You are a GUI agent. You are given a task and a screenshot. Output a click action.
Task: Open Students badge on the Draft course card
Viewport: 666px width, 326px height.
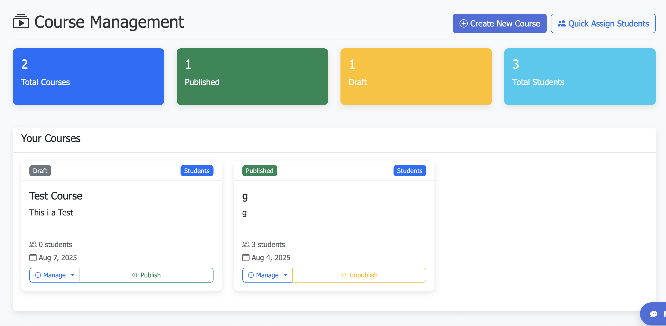(x=197, y=171)
